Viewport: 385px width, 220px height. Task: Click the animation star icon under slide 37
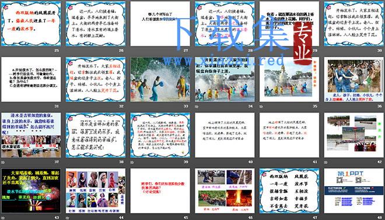coord(3,162)
